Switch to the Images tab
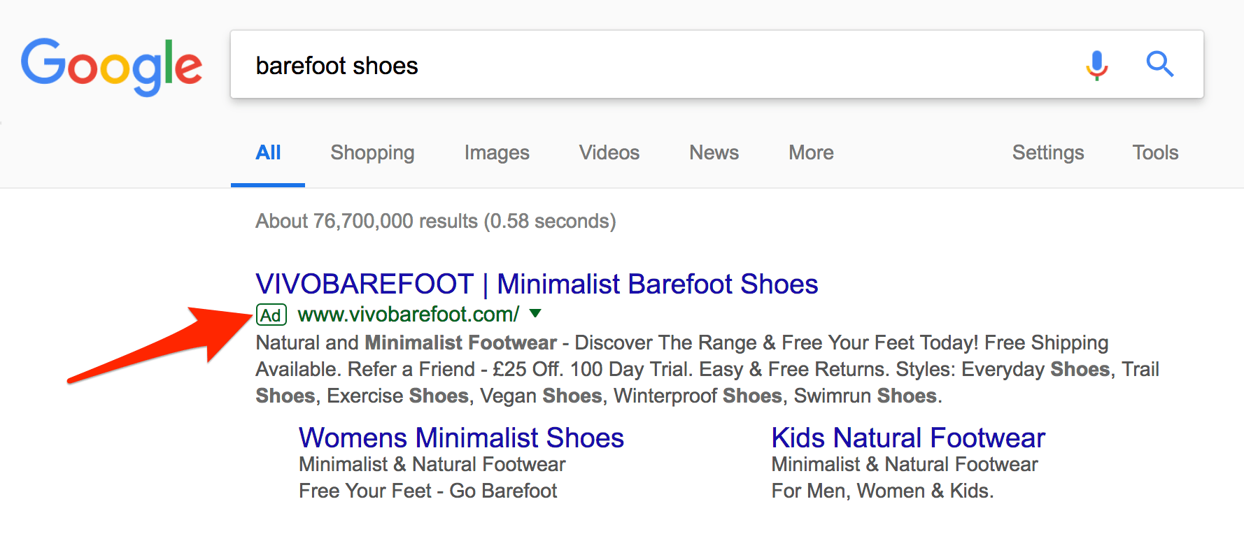Screen dimensions: 1244x541 pyautogui.click(x=497, y=153)
